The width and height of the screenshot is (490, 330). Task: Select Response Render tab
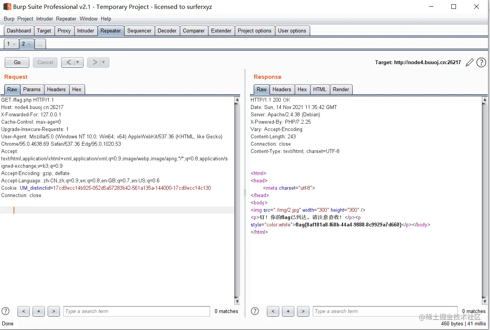tap(341, 89)
